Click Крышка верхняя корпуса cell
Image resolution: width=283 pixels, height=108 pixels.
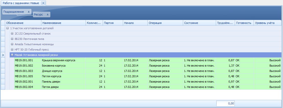tap(63, 60)
